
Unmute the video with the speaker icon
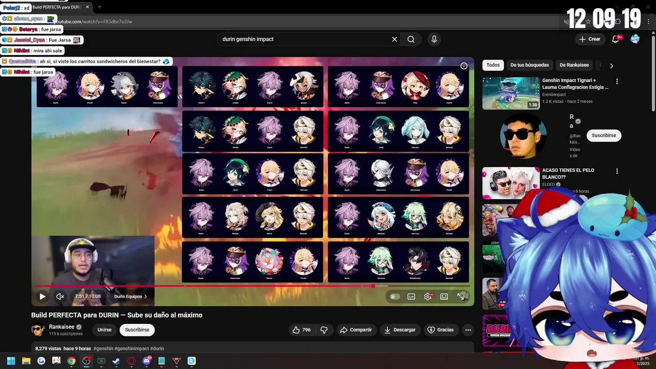(x=60, y=296)
